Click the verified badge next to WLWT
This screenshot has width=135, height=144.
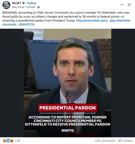23,3
